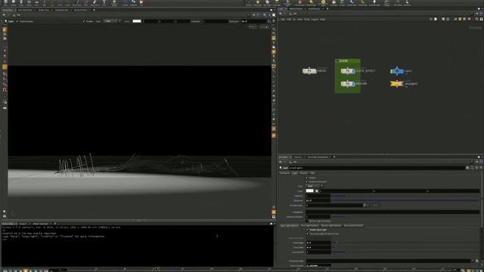Open the Tools menu in network editor
Screen dimensions: 484x272
click(306, 20)
